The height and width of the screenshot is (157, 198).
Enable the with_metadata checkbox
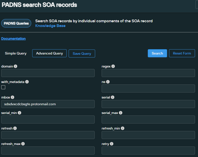coord(3,87)
